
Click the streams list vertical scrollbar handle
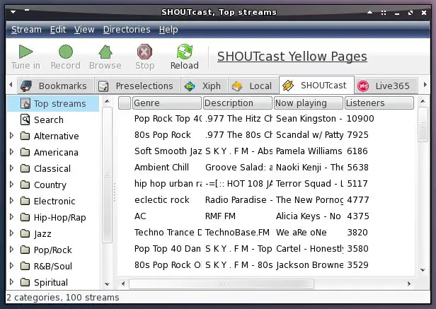point(423,124)
